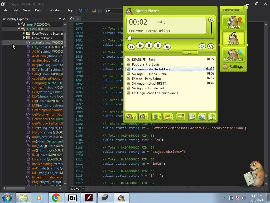The height and width of the screenshot is (203, 270).
Task: Click the vertical volume slider
Action: [x=211, y=28]
